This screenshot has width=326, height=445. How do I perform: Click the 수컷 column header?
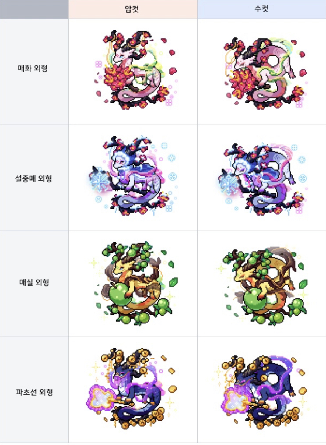(x=262, y=9)
